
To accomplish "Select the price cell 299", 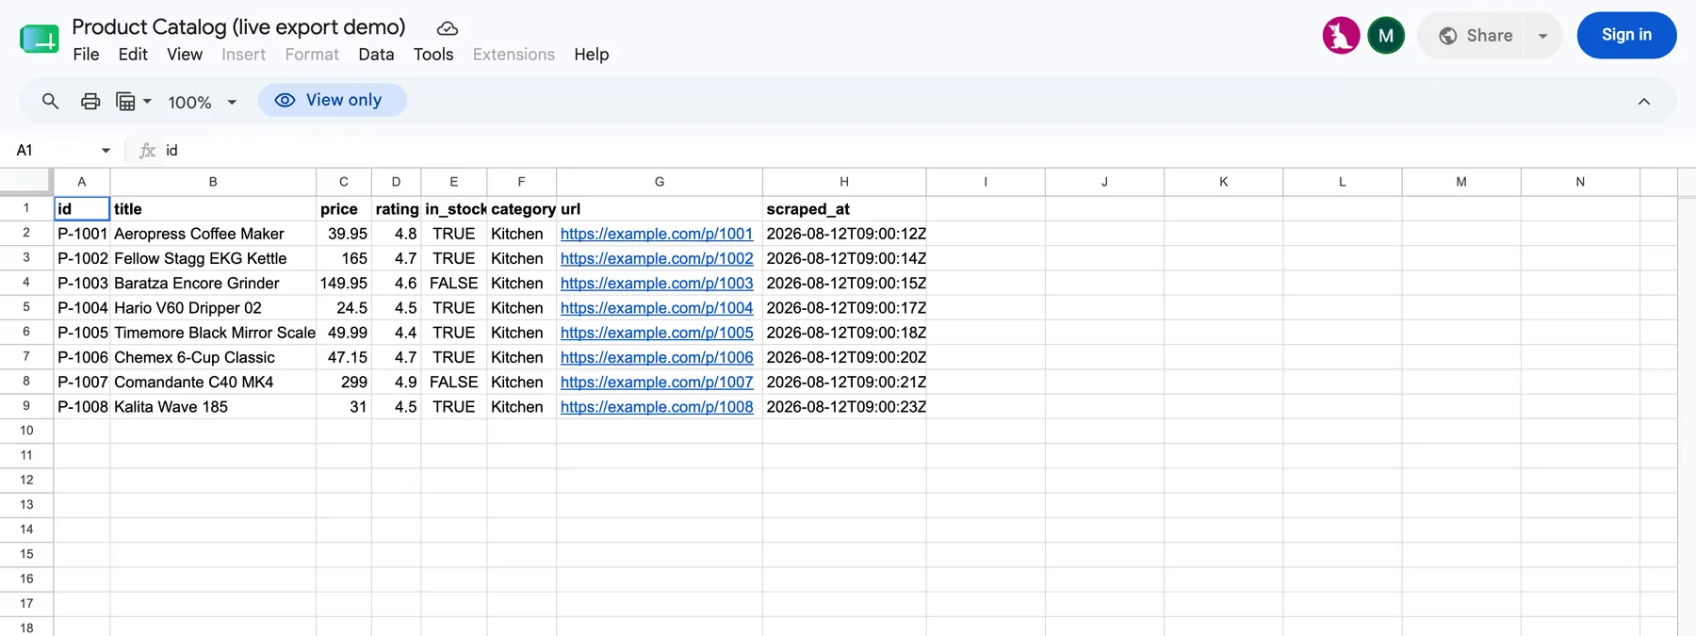I will [x=344, y=382].
